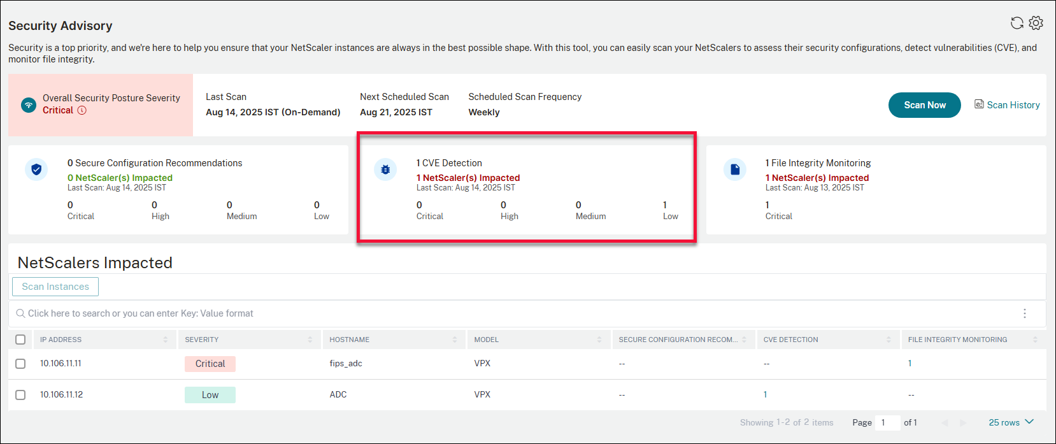Click the Scan History icon
Image resolution: width=1056 pixels, height=444 pixels.
click(x=979, y=104)
